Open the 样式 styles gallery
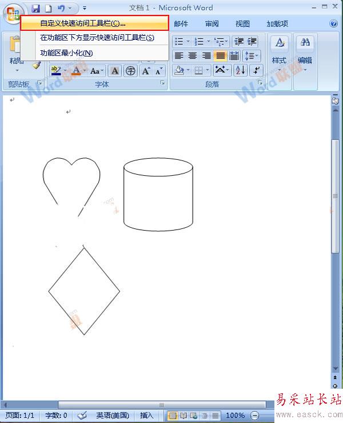The image size is (343, 423). pos(280,54)
